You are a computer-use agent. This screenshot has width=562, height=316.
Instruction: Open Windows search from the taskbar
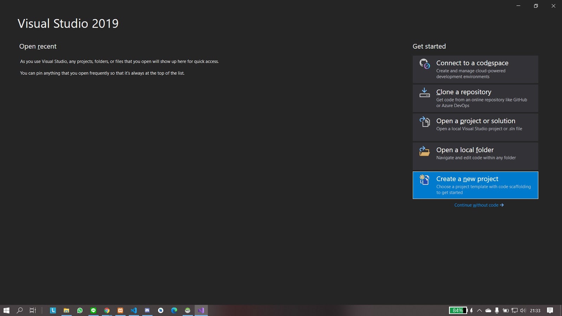tap(20, 310)
